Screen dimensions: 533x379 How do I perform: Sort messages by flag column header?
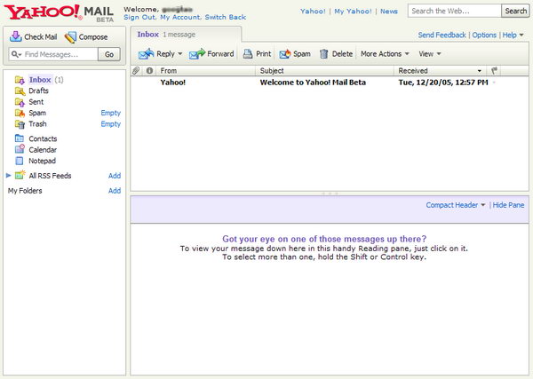[x=494, y=70]
